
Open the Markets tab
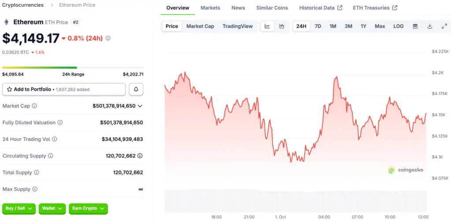210,8
